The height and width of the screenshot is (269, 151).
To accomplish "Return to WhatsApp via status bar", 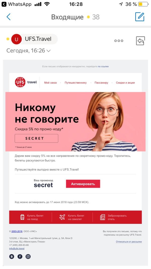I will coord(17,4).
